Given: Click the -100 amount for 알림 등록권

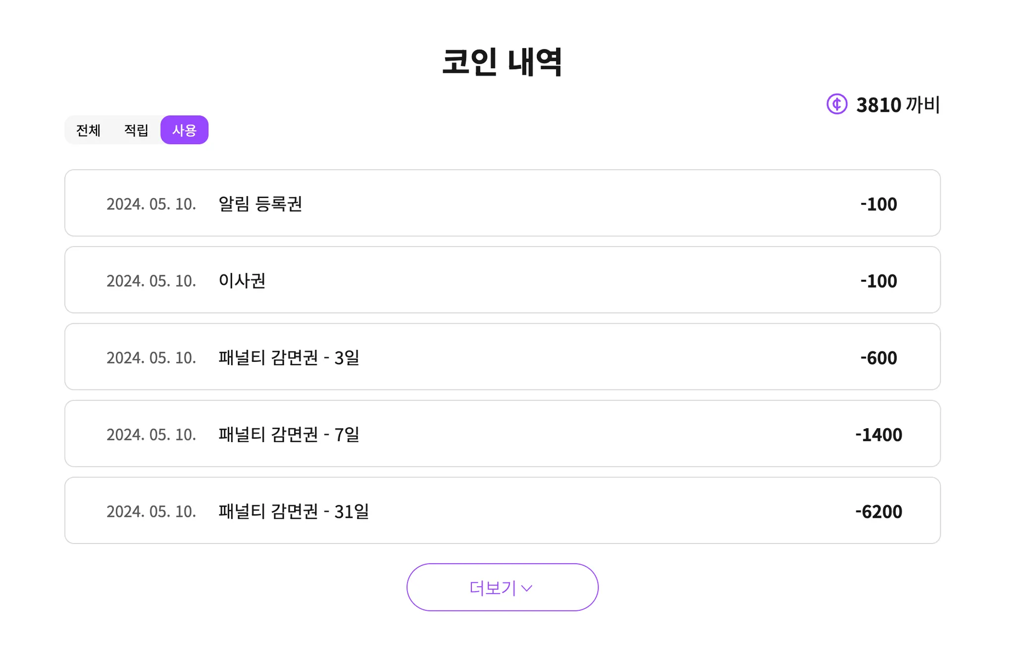Looking at the screenshot, I should coord(878,204).
